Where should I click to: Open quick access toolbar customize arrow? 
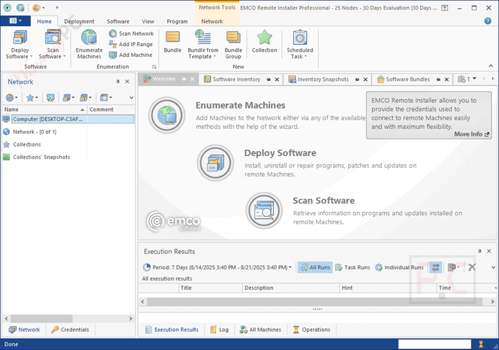57,7
